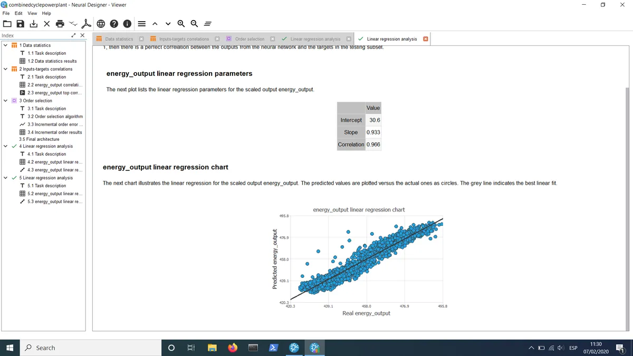Select '3.4 Incremental order results' item
The image size is (633, 356).
(54, 132)
